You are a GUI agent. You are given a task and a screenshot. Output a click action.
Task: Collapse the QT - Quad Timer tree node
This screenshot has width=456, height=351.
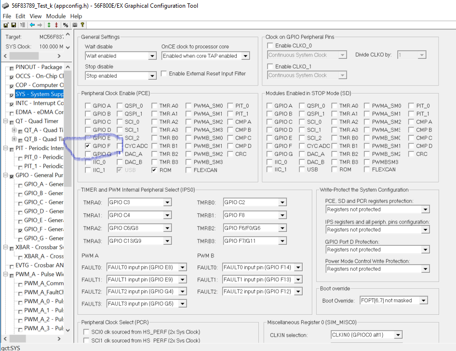[5, 121]
